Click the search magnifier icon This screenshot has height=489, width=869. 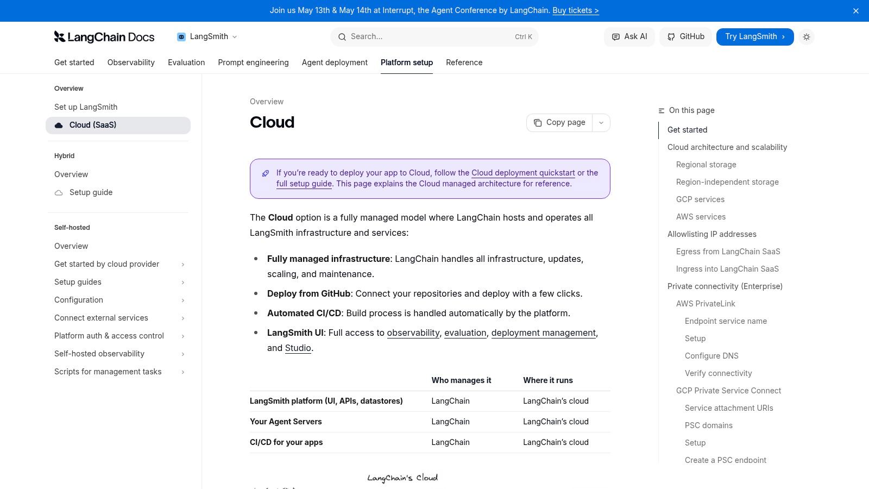point(342,37)
